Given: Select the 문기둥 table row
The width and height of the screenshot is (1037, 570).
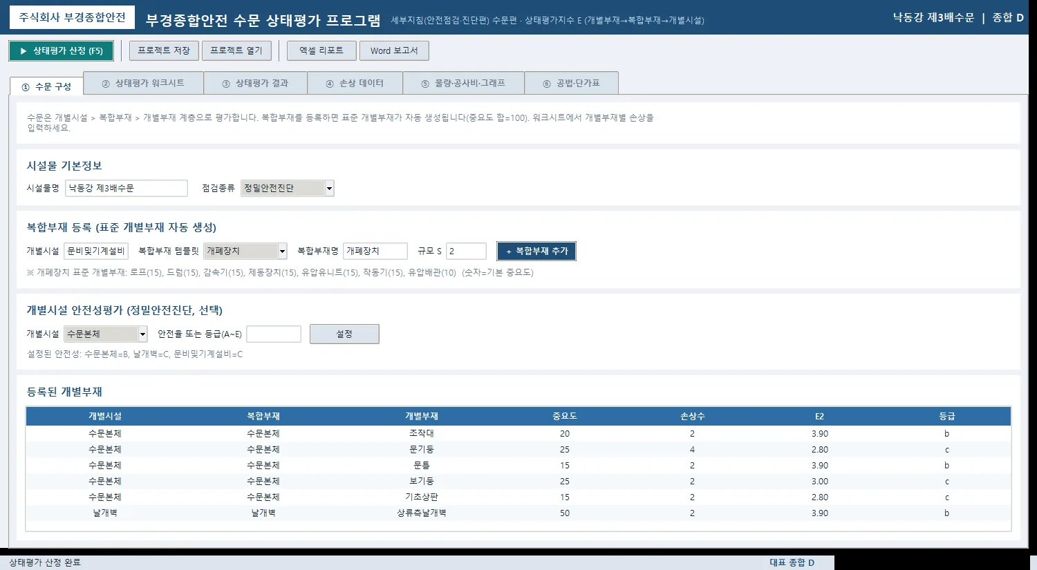Looking at the screenshot, I should 518,450.
